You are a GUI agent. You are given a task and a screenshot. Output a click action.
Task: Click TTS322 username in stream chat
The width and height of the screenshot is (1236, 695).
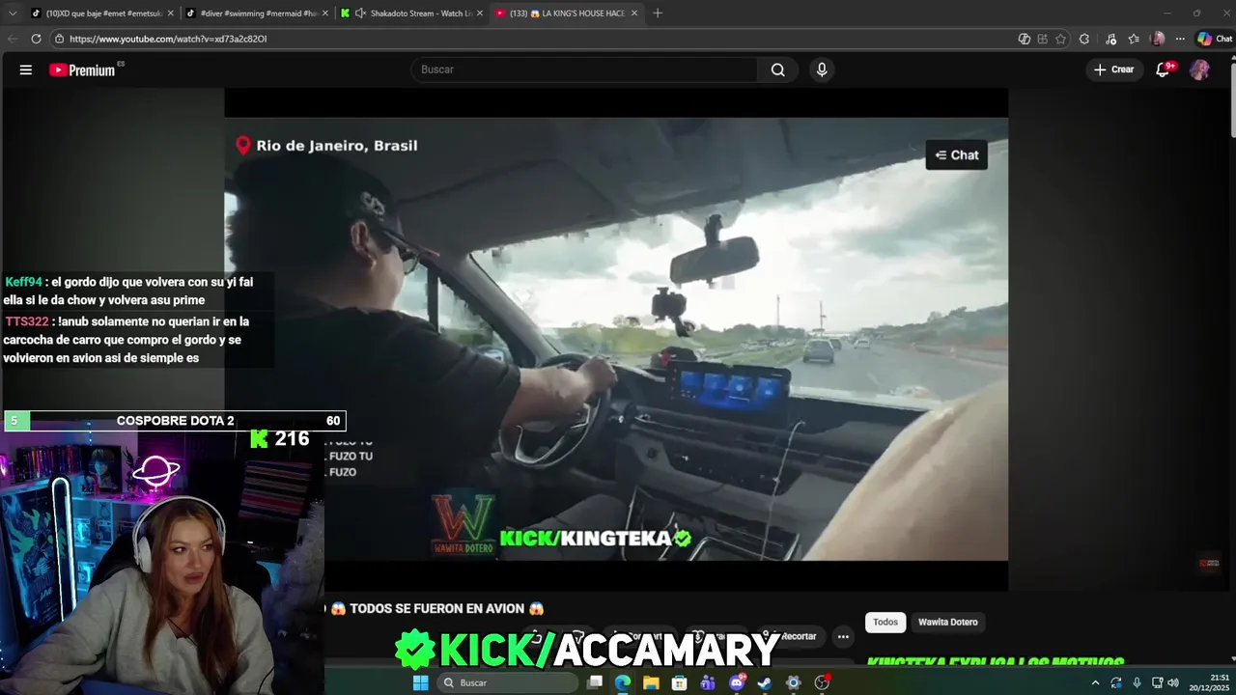tap(26, 321)
